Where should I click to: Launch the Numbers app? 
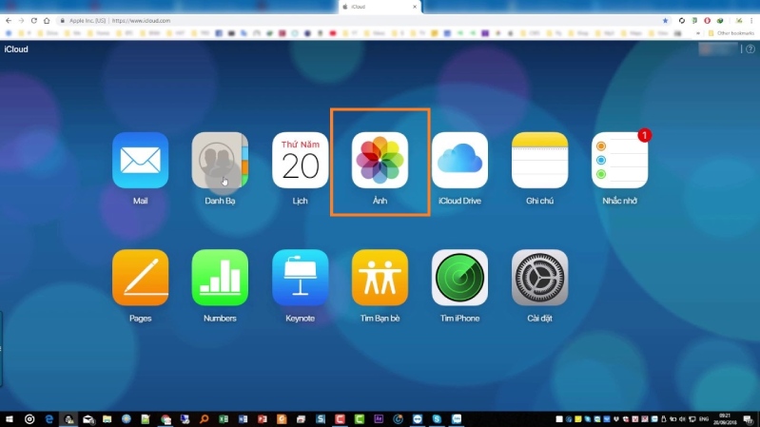click(x=220, y=278)
